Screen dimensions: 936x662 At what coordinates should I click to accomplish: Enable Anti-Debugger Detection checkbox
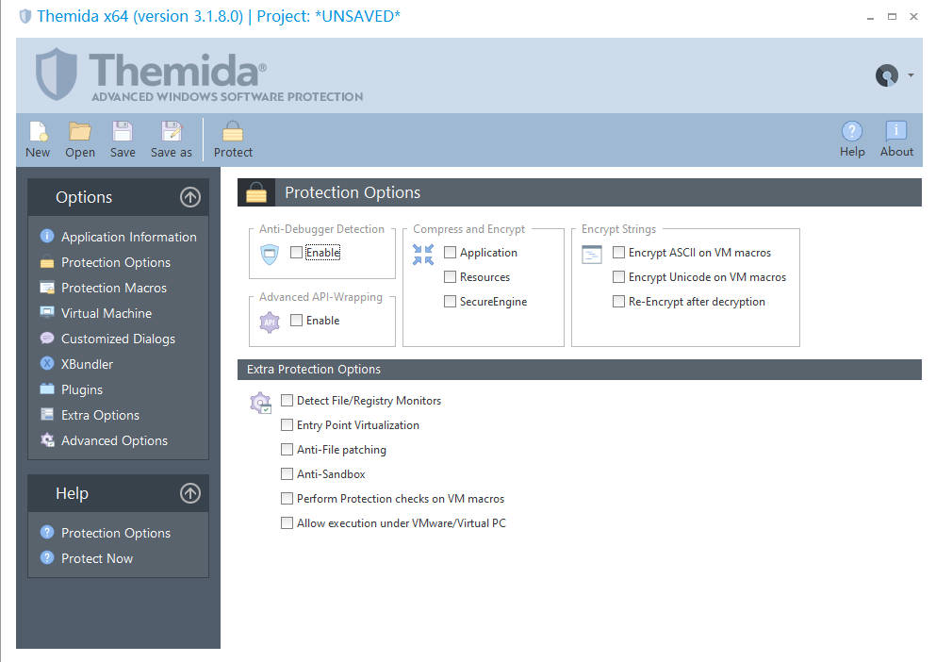click(296, 252)
